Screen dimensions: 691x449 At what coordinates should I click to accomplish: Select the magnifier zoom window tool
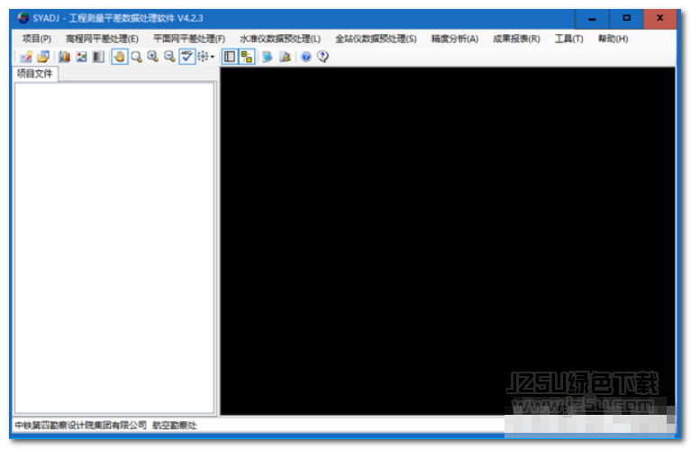click(137, 57)
